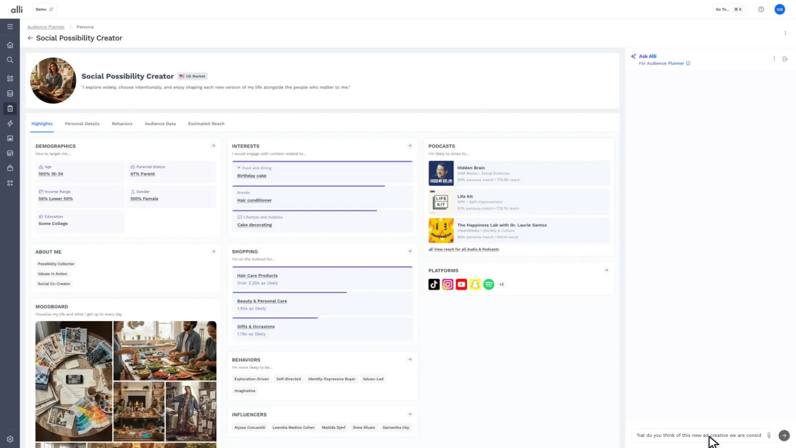Expand the Influencers card arrow
Image resolution: width=796 pixels, height=448 pixels.
[410, 414]
